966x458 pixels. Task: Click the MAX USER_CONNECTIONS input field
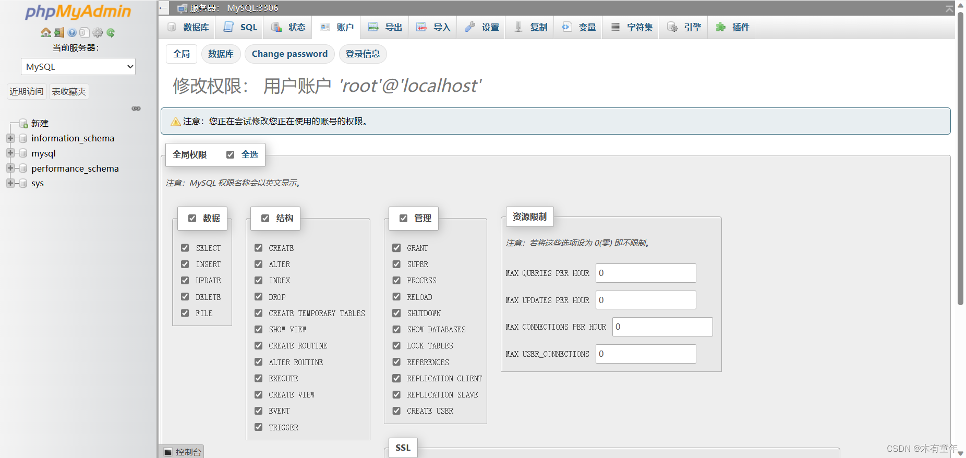[x=646, y=354]
